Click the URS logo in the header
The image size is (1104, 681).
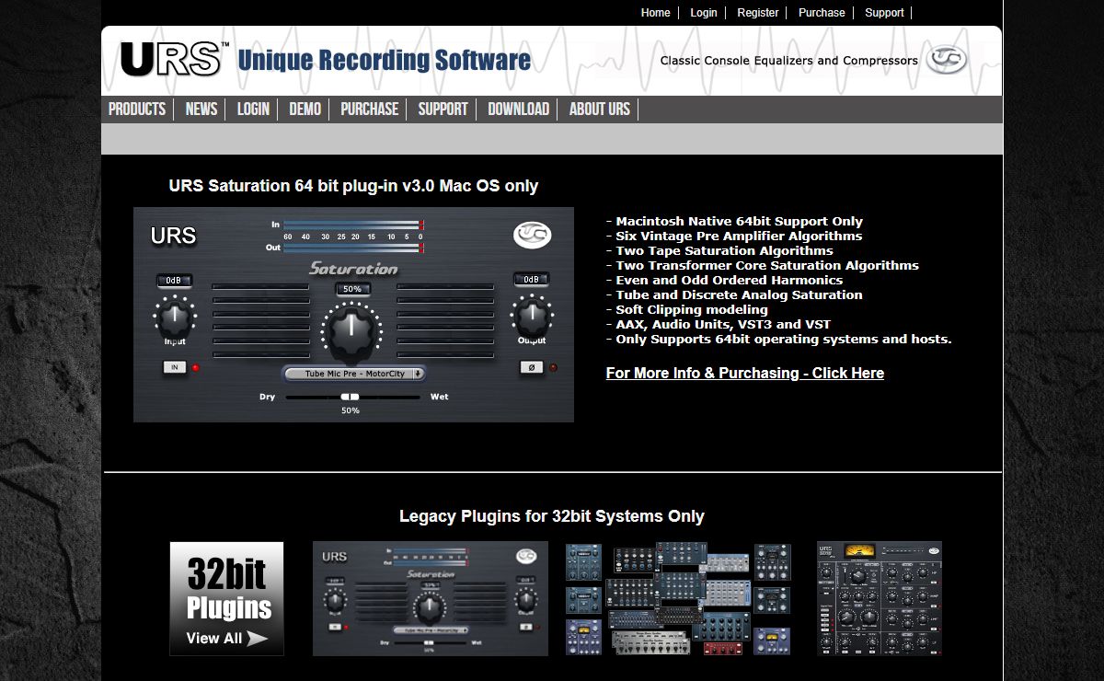tap(174, 59)
